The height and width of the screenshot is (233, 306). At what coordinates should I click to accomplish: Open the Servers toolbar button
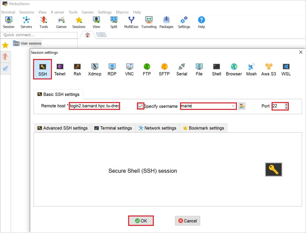click(26, 23)
